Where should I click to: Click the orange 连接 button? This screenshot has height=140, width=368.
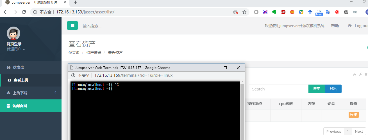pyautogui.click(x=354, y=115)
